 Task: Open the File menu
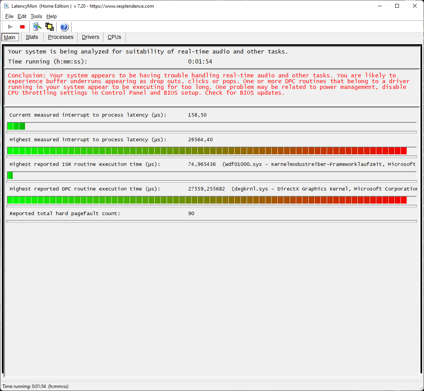click(9, 16)
